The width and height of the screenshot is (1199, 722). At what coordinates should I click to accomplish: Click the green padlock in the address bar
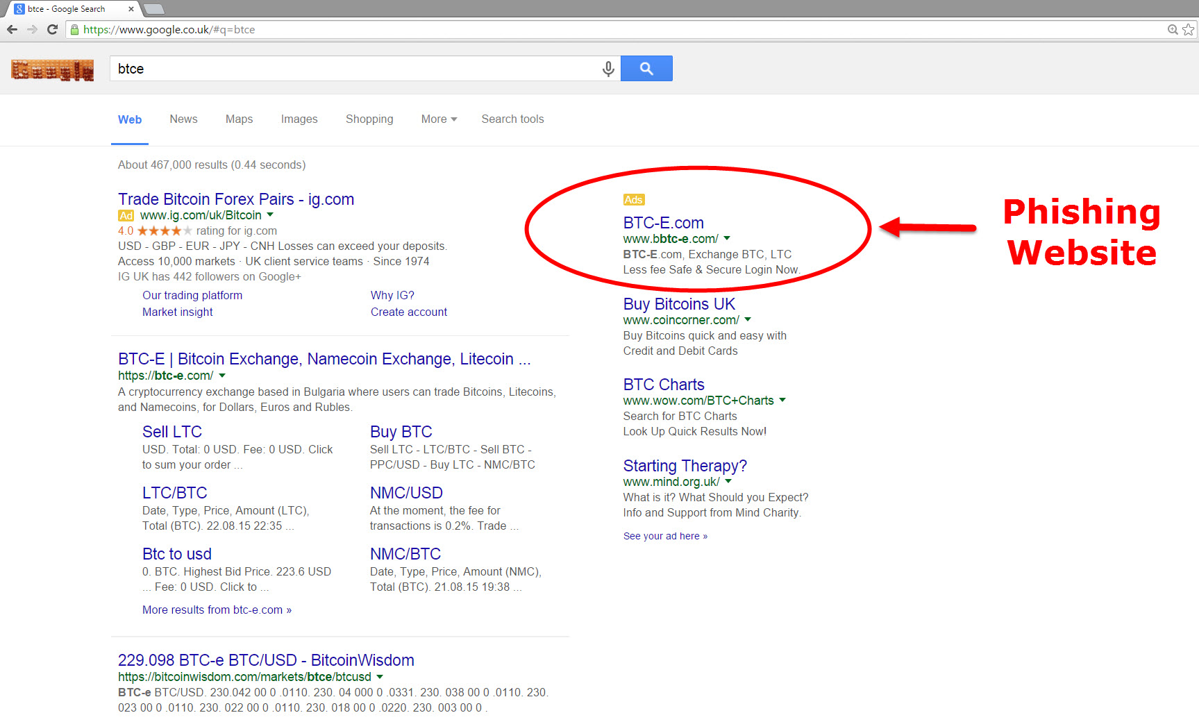pyautogui.click(x=74, y=30)
